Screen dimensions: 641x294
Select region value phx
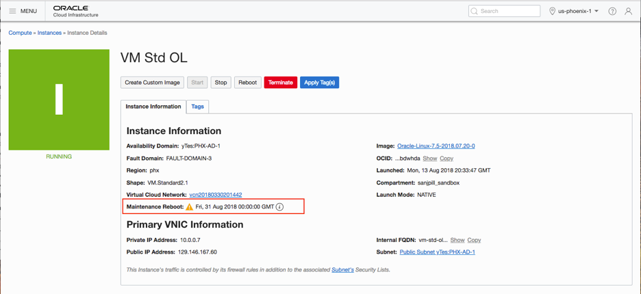coord(154,170)
